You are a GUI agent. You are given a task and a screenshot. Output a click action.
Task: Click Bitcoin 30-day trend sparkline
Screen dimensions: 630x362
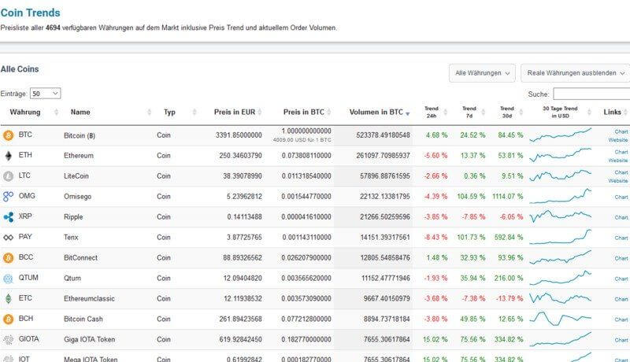click(561, 135)
